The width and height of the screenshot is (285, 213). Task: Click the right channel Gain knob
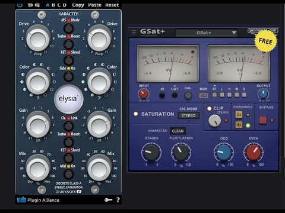tap(99, 125)
